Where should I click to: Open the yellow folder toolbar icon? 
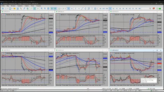click(14, 8)
